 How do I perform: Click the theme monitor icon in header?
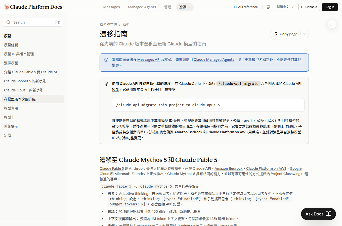click(x=268, y=7)
